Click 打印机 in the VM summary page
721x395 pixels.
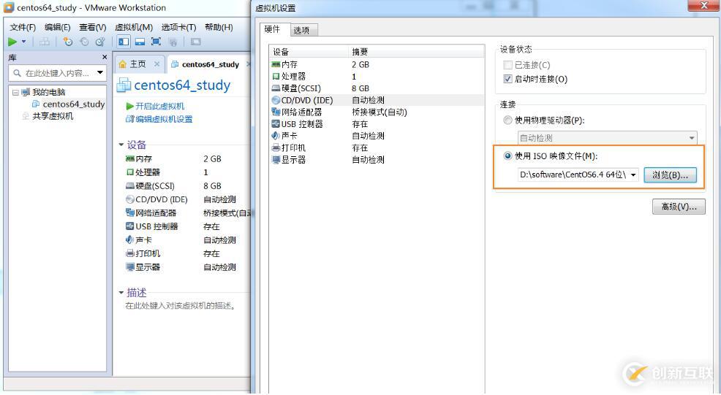[x=148, y=253]
